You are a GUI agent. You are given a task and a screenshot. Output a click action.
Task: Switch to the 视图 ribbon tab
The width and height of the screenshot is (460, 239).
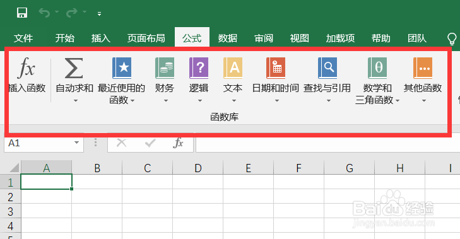point(299,38)
